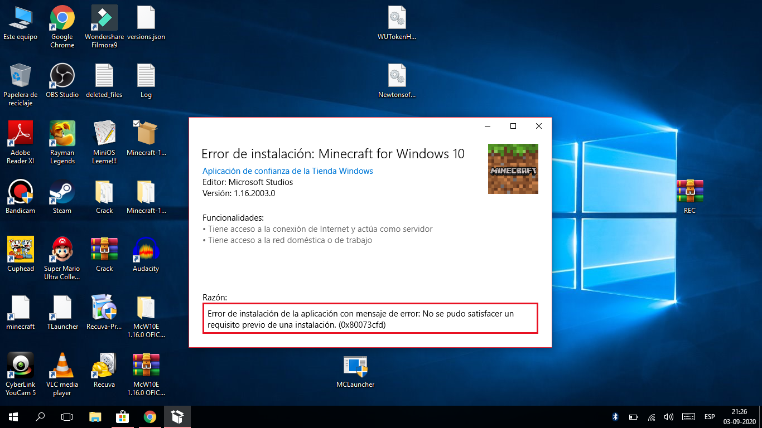This screenshot has width=762, height=428.
Task: Select the MiniOS Leeme!!! notepad file
Action: [x=104, y=143]
